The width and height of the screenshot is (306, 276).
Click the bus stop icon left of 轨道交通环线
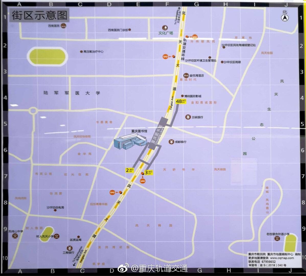tap(165, 56)
